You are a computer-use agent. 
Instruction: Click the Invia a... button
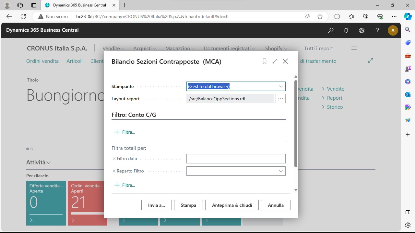(x=157, y=205)
